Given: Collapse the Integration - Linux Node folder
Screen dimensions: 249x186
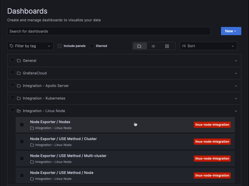Looking at the screenshot, I should [236, 111].
